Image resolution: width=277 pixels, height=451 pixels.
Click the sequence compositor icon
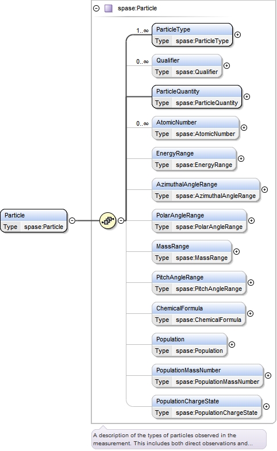[x=107, y=220]
